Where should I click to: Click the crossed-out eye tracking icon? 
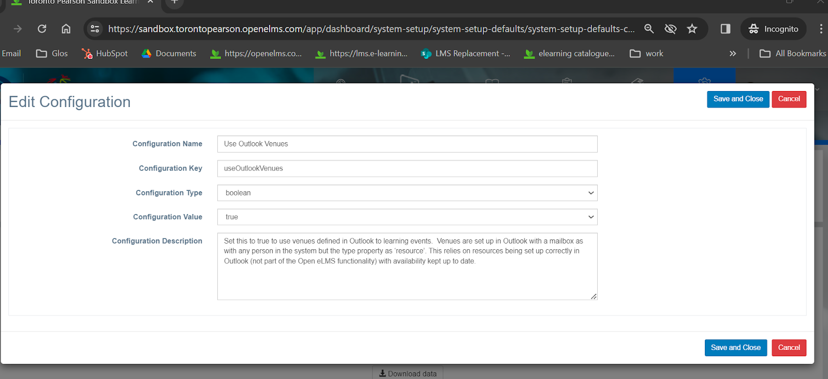(671, 28)
